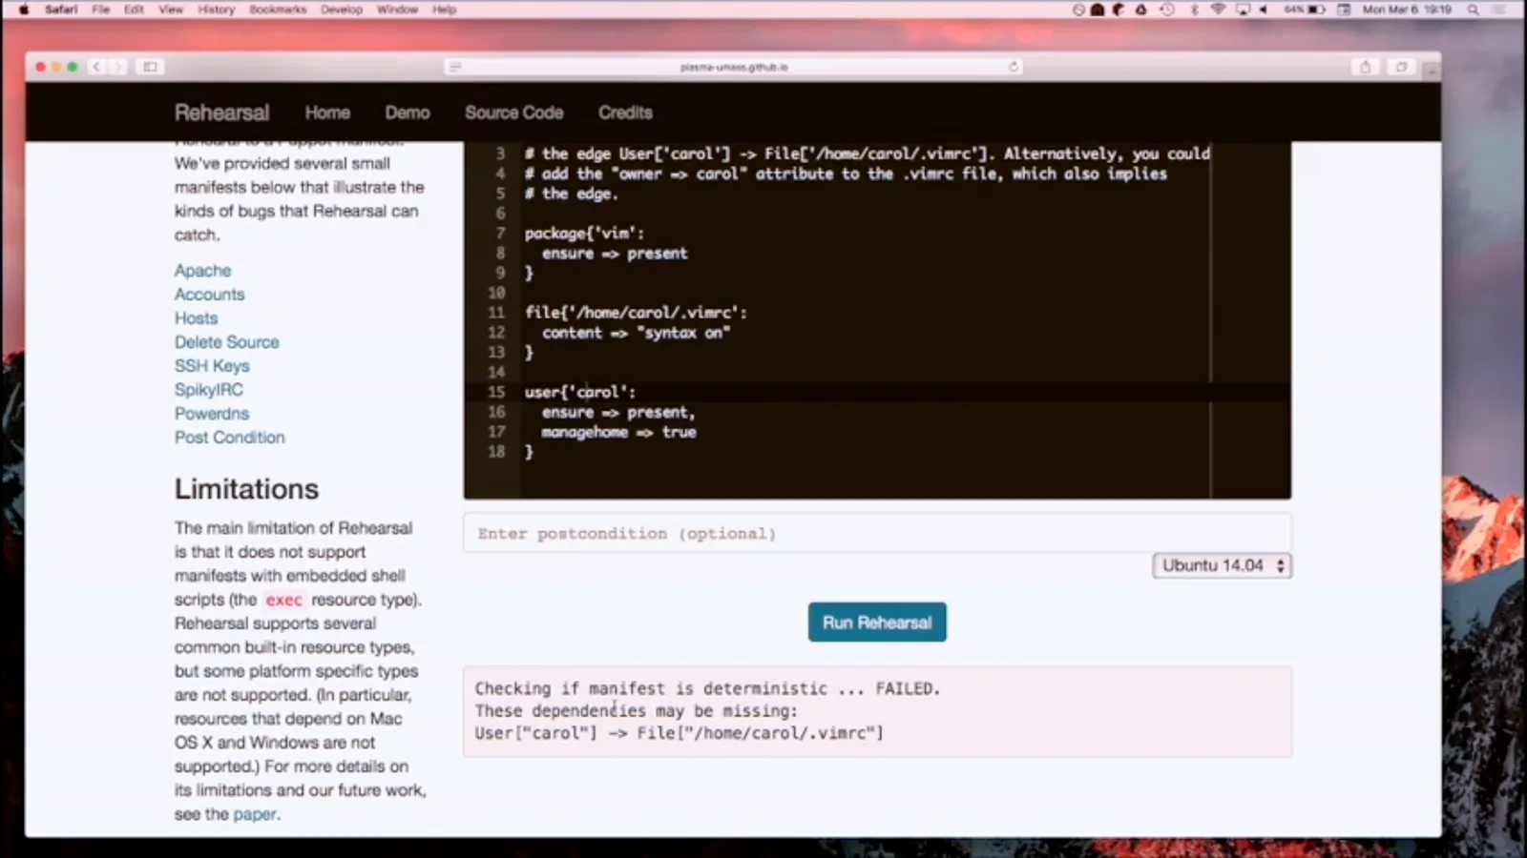Open the Develop menu
The width and height of the screenshot is (1527, 858).
342,10
